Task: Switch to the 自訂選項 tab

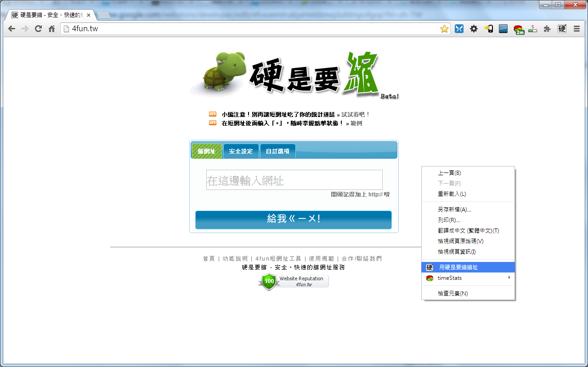Action: (x=277, y=151)
